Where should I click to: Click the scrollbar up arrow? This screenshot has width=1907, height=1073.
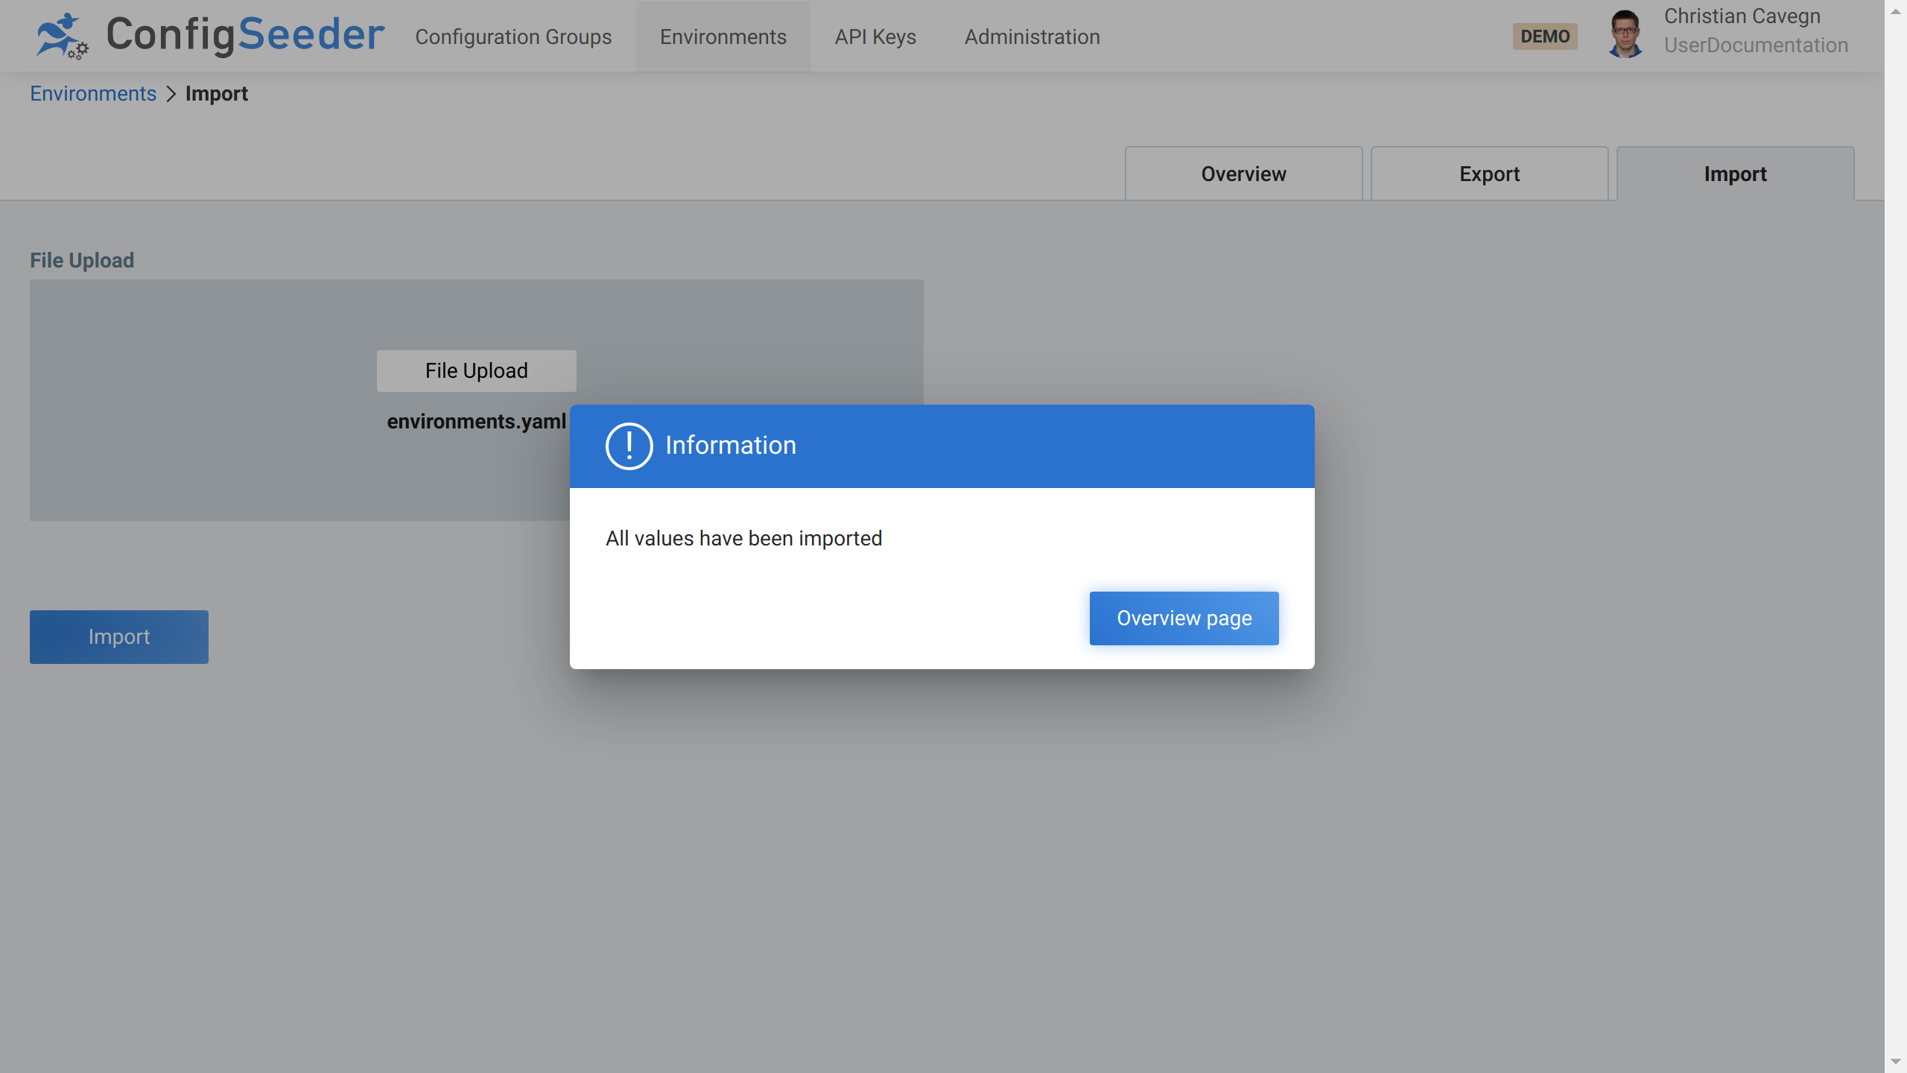click(1895, 11)
